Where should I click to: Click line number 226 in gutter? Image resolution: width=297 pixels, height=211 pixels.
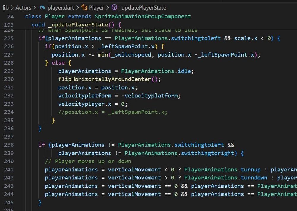(9, 46)
